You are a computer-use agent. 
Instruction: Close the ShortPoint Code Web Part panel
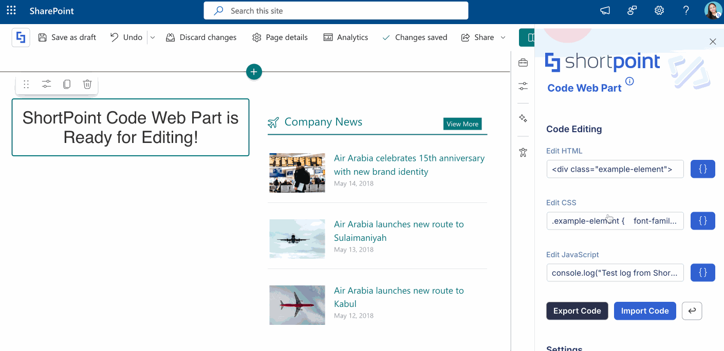(713, 42)
